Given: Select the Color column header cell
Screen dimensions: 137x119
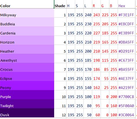Looking at the screenshot, I should pos(27,4).
